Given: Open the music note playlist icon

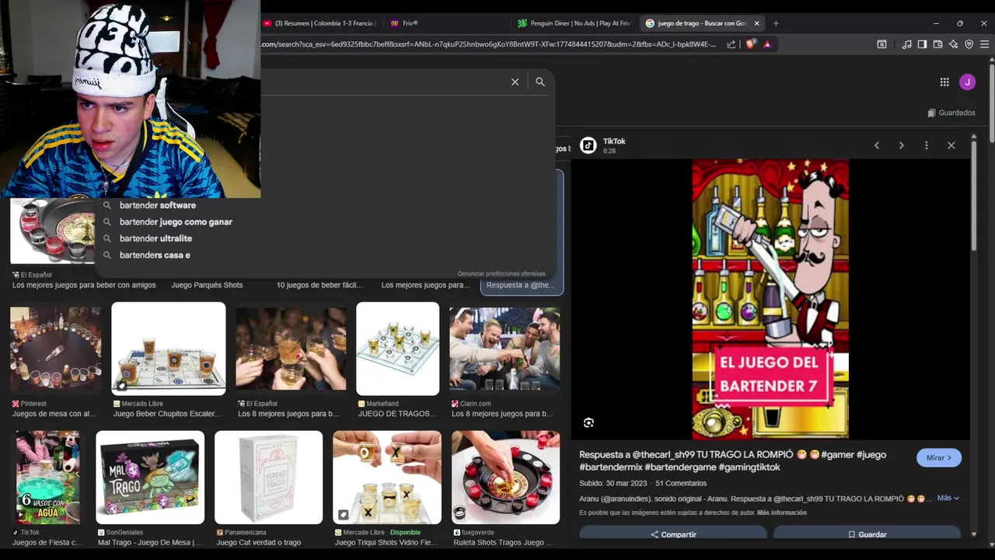Looking at the screenshot, I should tap(906, 44).
